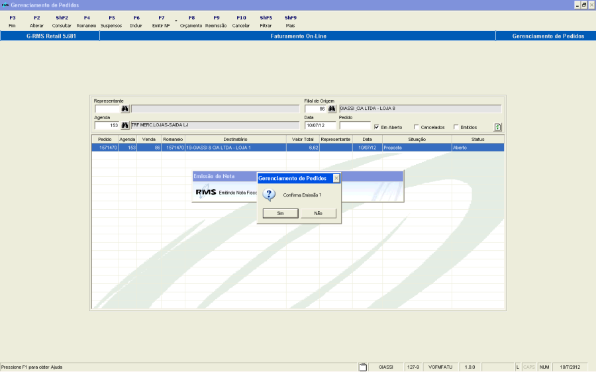
Task: Restore down the main window
Action: 584,5
